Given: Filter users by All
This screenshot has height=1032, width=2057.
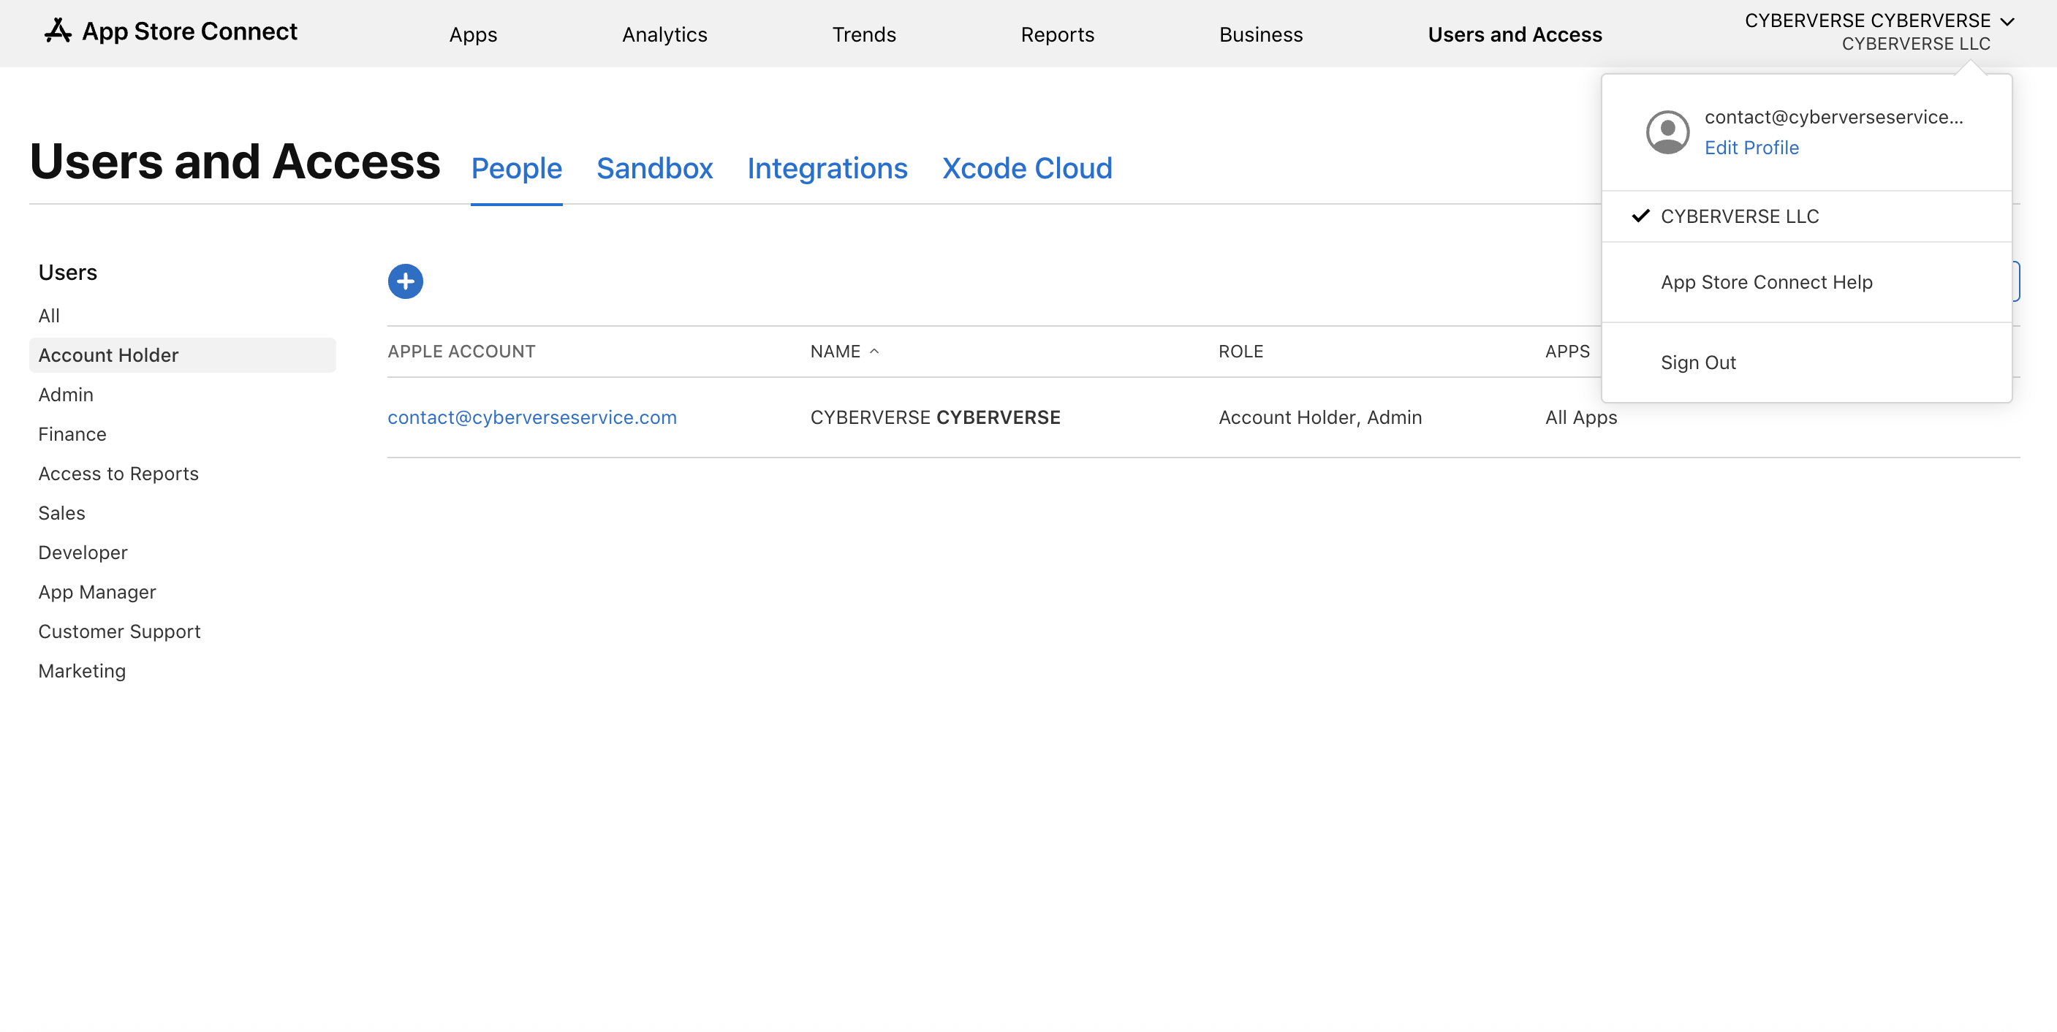Looking at the screenshot, I should click(49, 316).
